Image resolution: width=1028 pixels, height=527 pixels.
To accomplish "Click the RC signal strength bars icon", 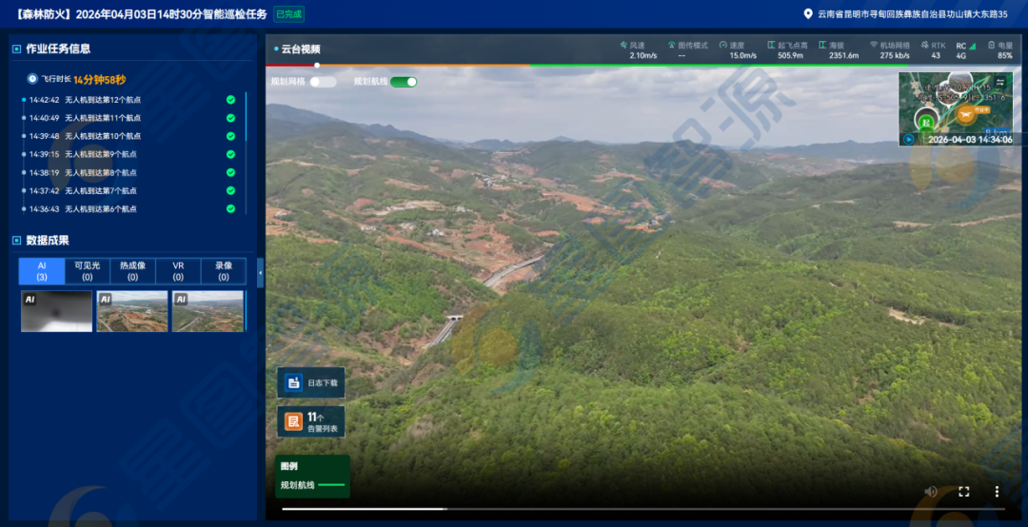I will 972,46.
